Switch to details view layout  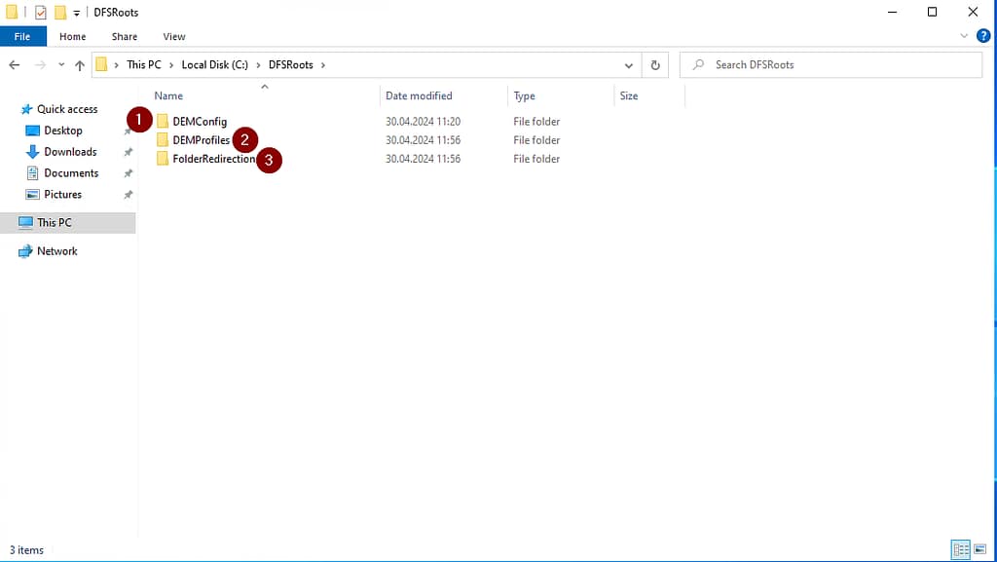[x=961, y=550]
